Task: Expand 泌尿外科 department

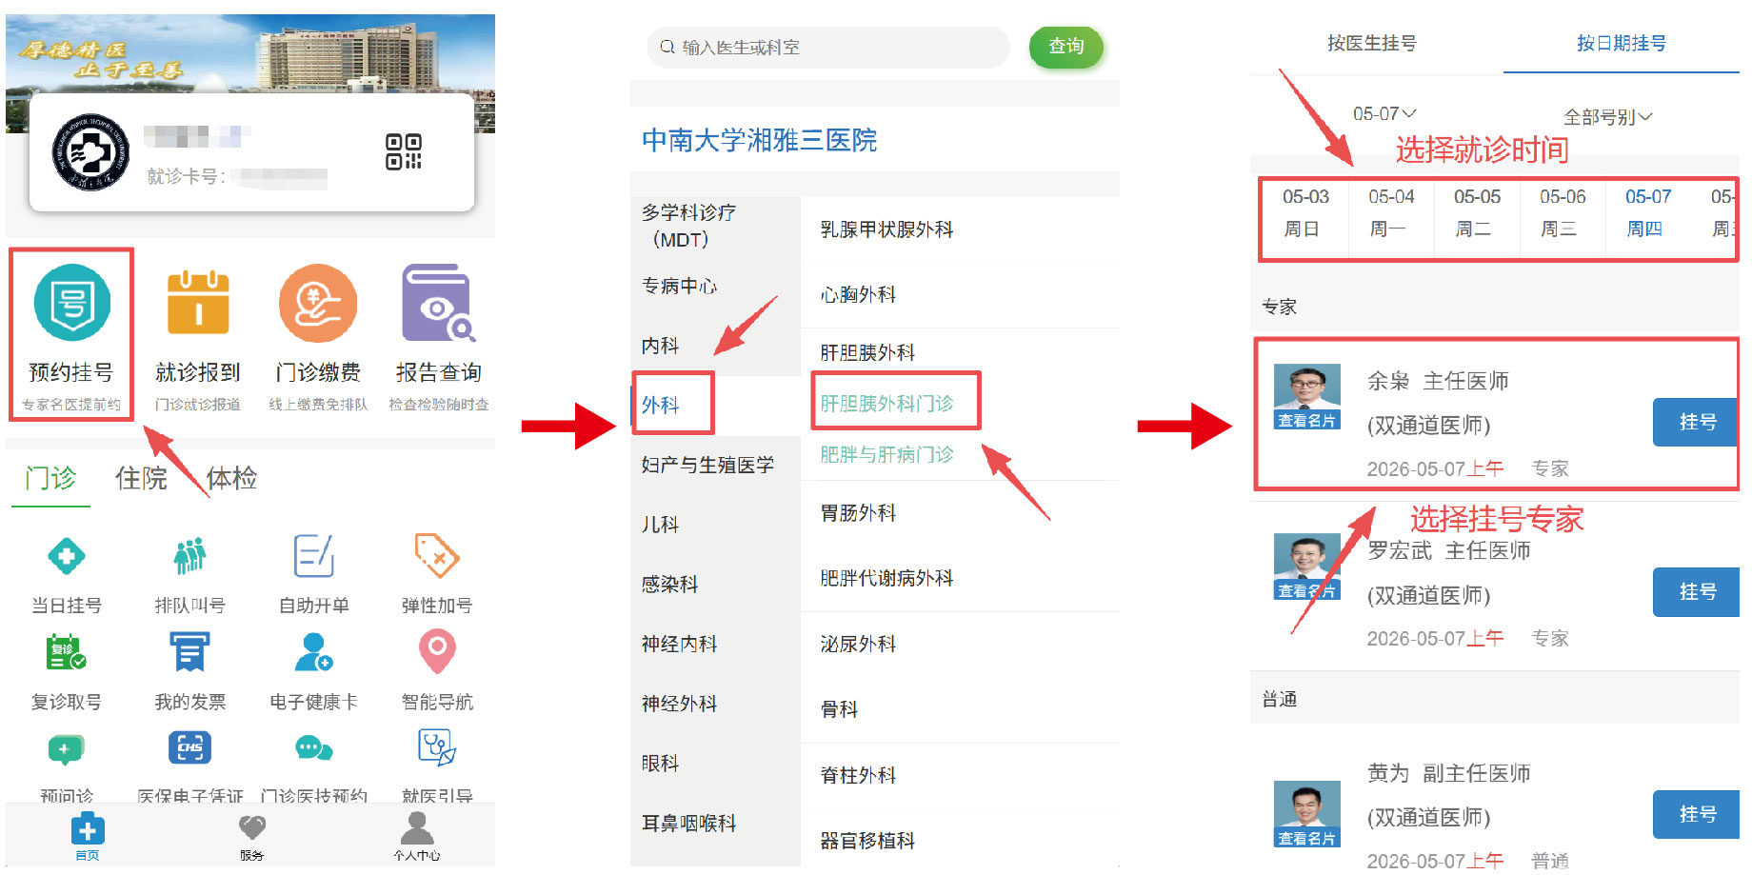Action: click(960, 645)
